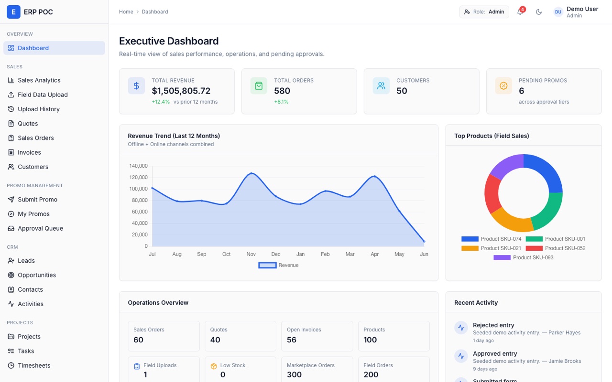The width and height of the screenshot is (612, 382).
Task: Click the Invoices receipt icon
Action: pyautogui.click(x=11, y=152)
